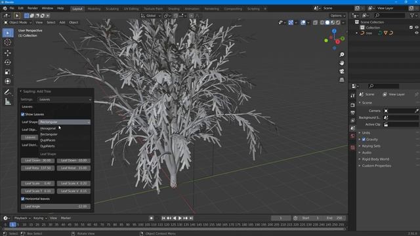Screen dimensions: 420x236
Task: Toggle the Gravity checkbox
Action: (364, 140)
